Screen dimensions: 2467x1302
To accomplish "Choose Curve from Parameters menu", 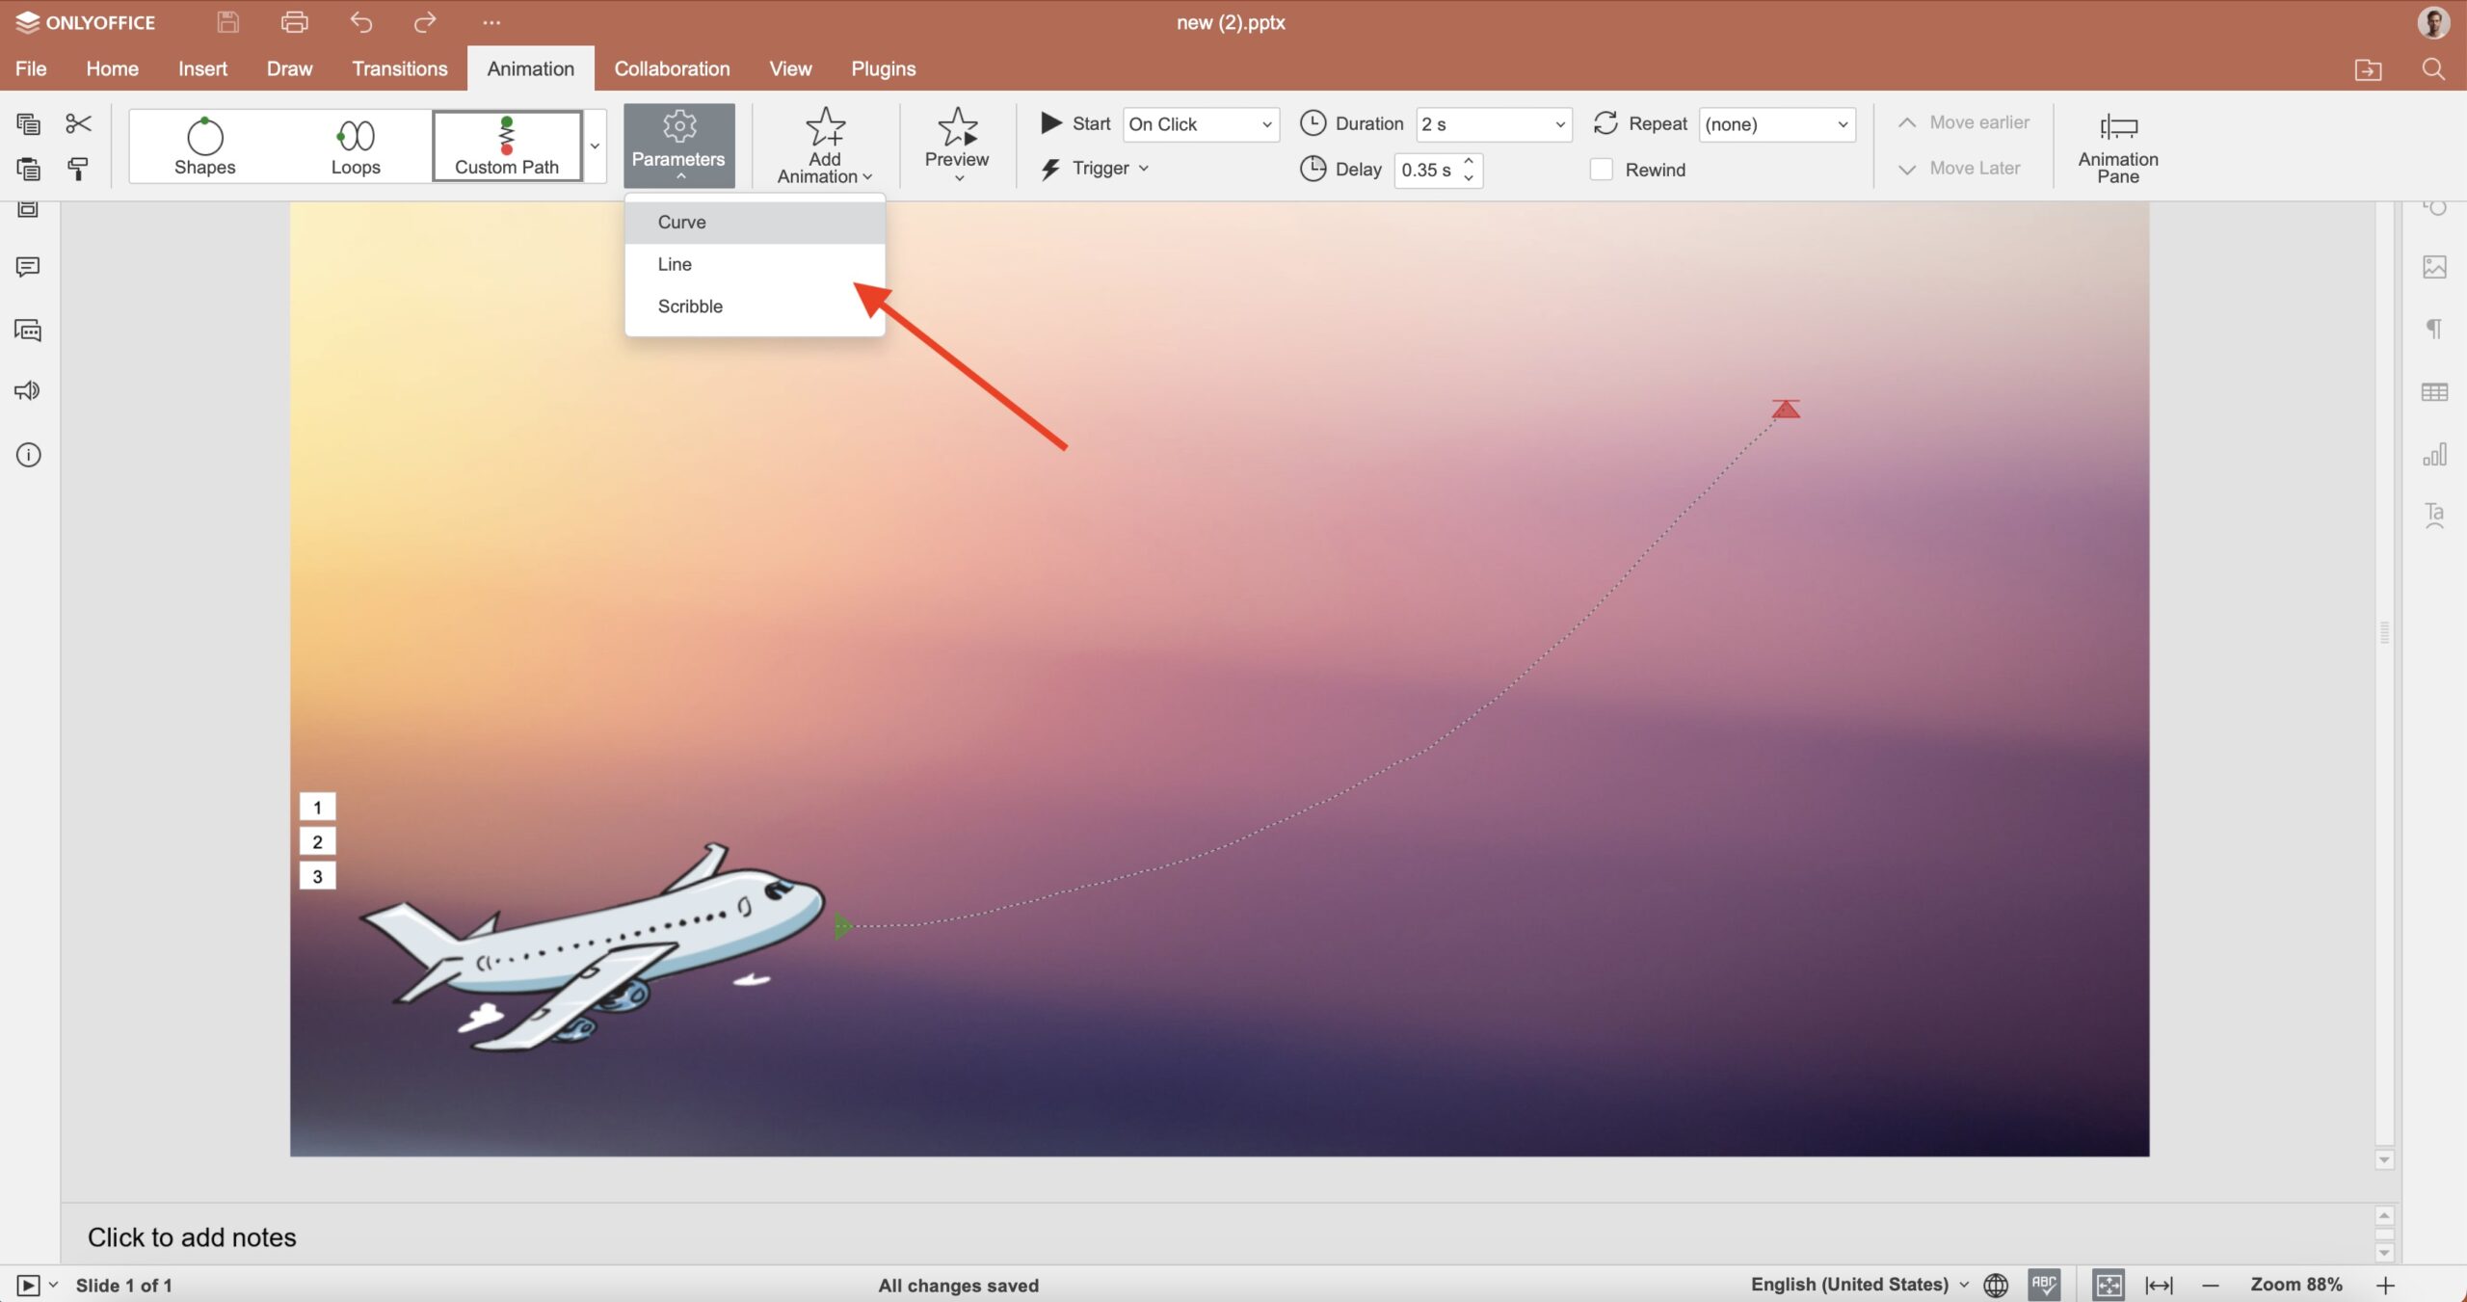I will (755, 223).
